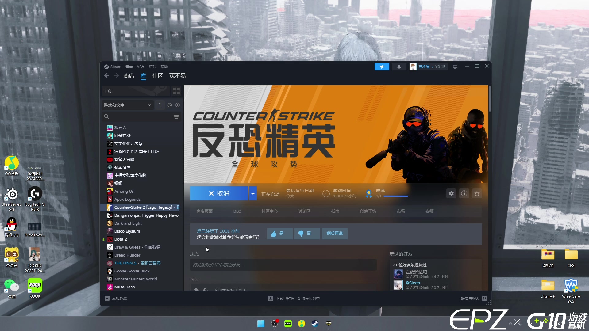Switch to Big Picture mode icon
589x331 pixels.
pos(455,67)
